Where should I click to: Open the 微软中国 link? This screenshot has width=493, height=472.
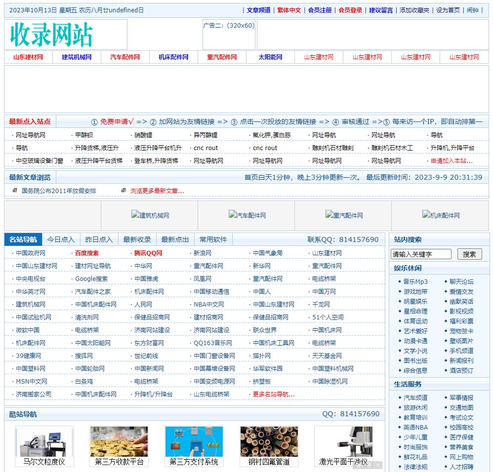tap(28, 330)
